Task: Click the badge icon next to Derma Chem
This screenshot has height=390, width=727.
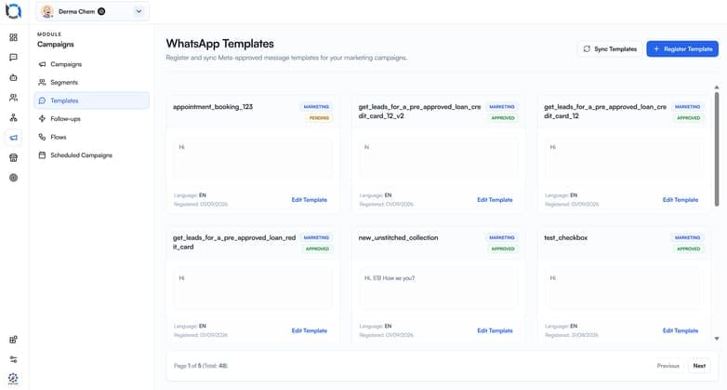Action: [101, 11]
